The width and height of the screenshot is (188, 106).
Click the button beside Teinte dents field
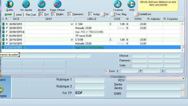coord(183,86)
